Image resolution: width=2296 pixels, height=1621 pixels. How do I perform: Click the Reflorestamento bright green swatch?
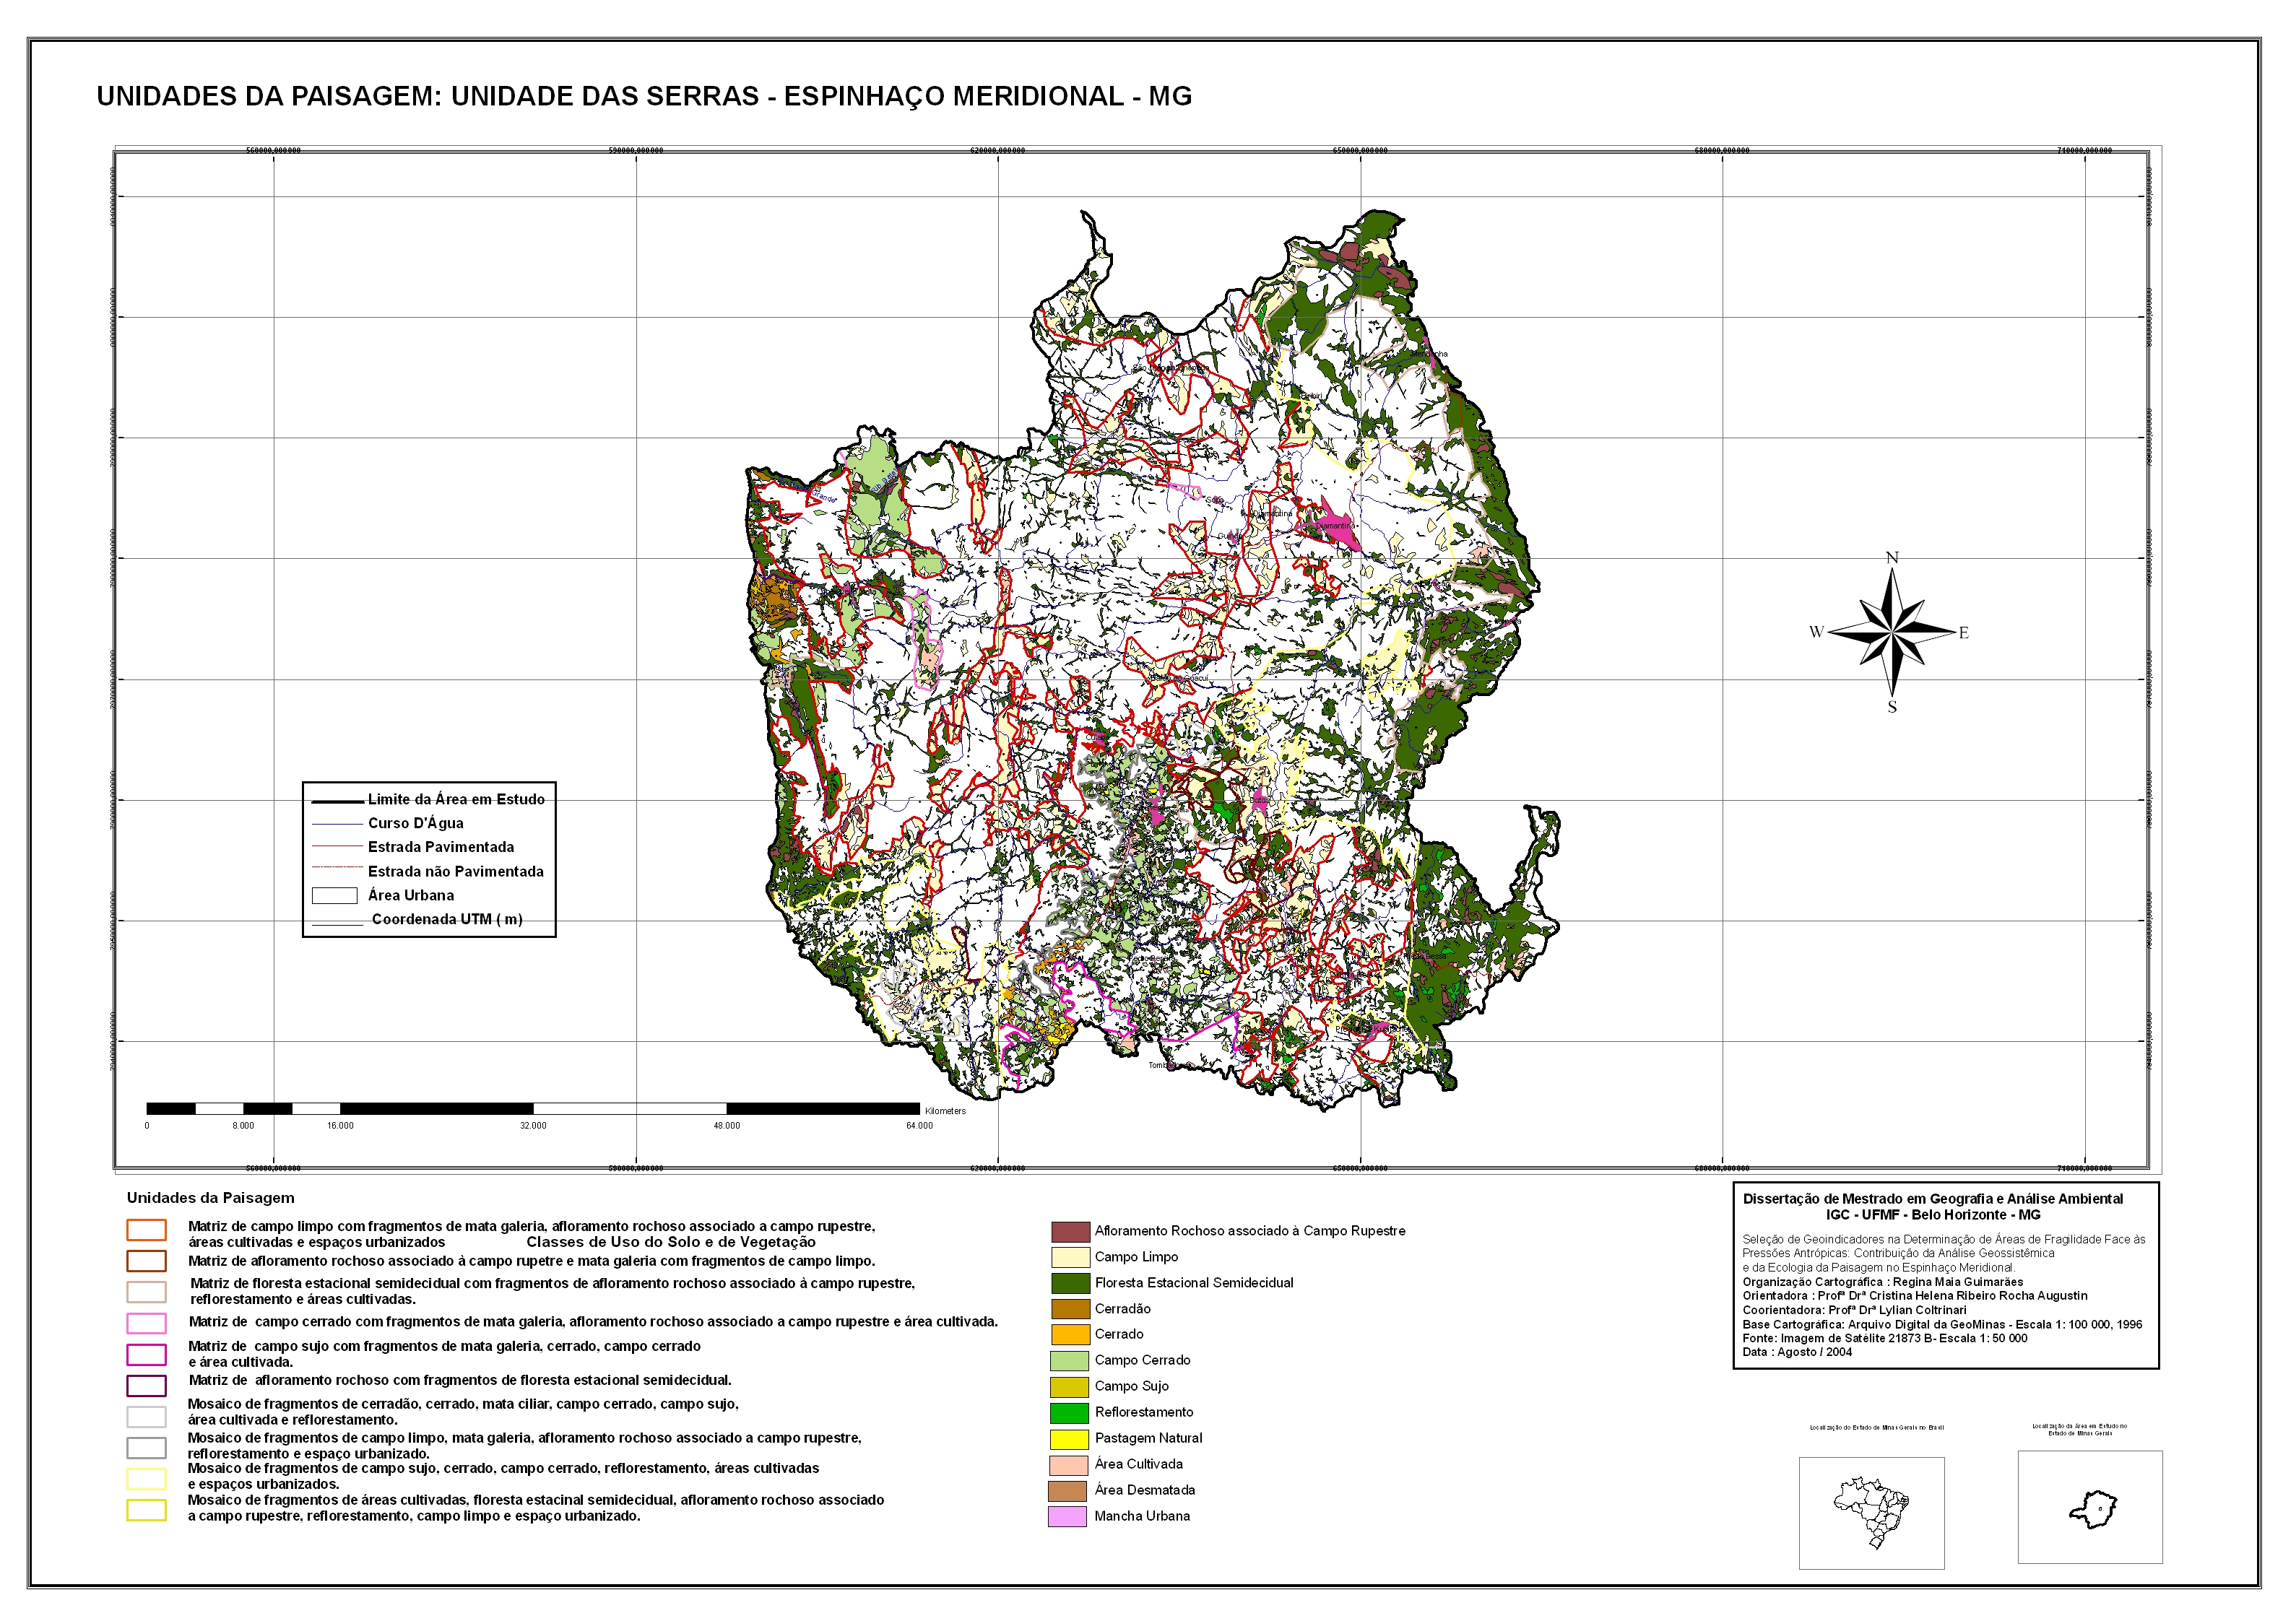click(x=1069, y=1413)
